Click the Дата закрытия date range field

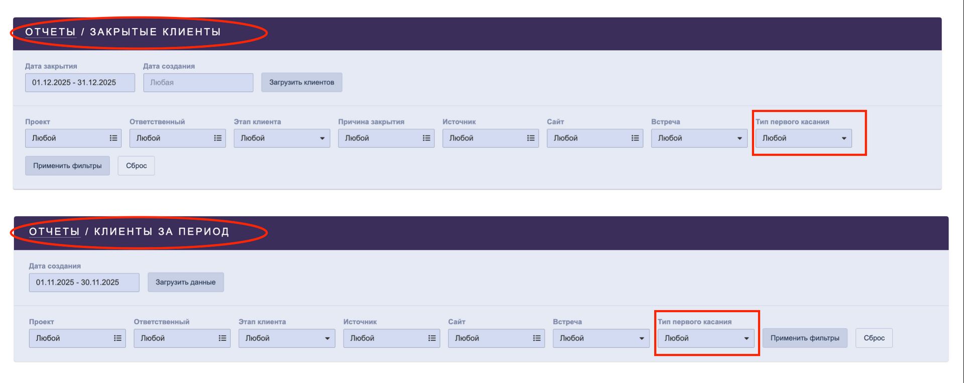click(x=80, y=83)
